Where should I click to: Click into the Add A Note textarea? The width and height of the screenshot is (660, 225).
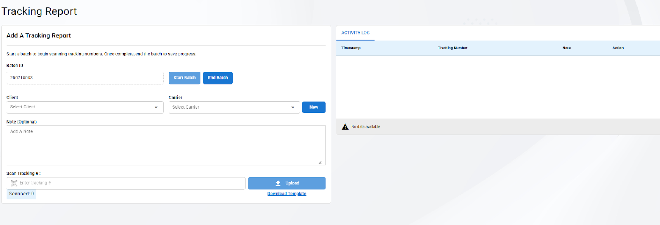(x=165, y=144)
